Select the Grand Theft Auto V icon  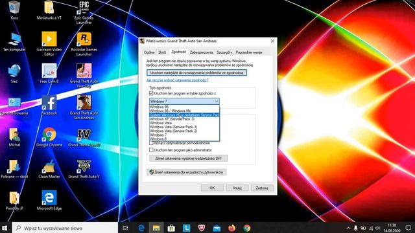coord(84,169)
